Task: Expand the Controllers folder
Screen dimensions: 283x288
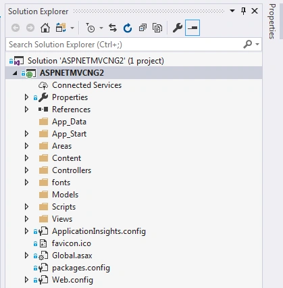Action: pyautogui.click(x=26, y=170)
